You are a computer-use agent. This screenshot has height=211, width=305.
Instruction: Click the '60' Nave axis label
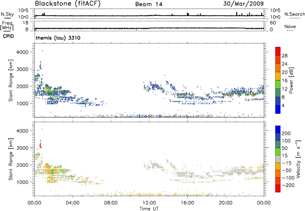[273, 23]
